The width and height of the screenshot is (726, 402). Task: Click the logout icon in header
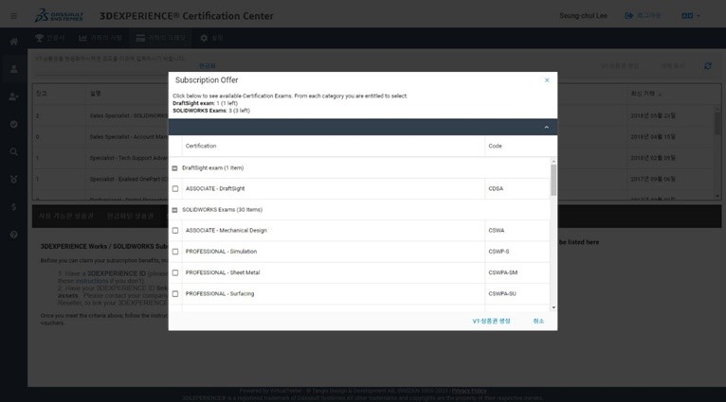tap(628, 16)
